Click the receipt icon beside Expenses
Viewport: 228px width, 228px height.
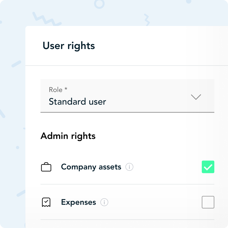point(46,202)
